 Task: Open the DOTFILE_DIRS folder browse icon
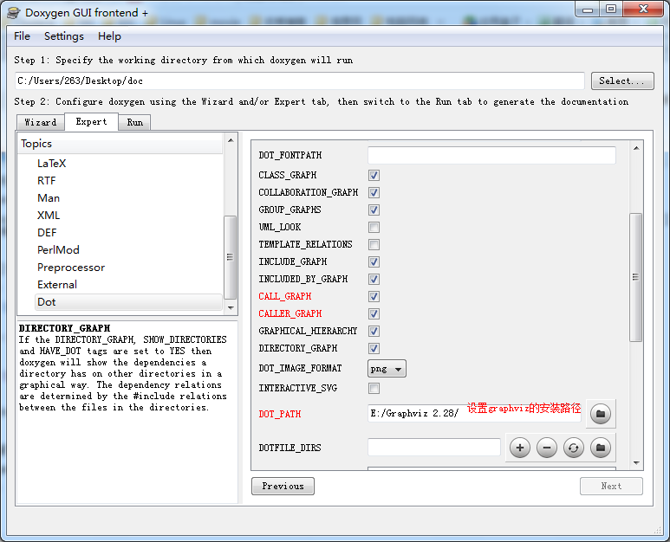point(601,448)
